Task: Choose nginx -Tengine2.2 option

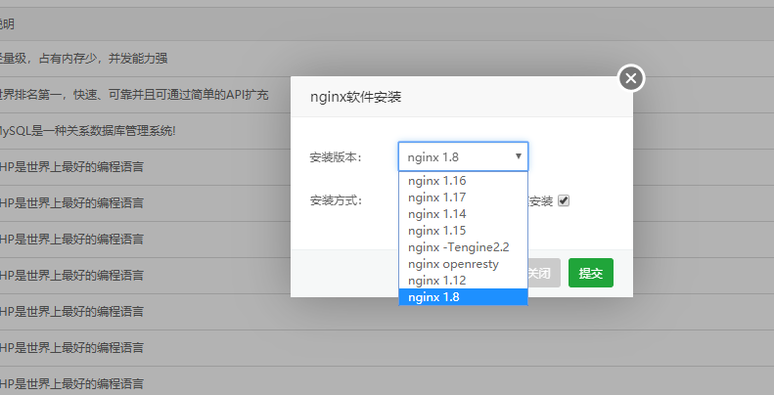Action: coord(463,247)
